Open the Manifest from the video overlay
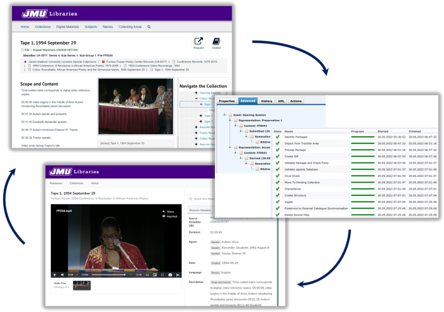The width and height of the screenshot is (444, 312). [x=170, y=216]
